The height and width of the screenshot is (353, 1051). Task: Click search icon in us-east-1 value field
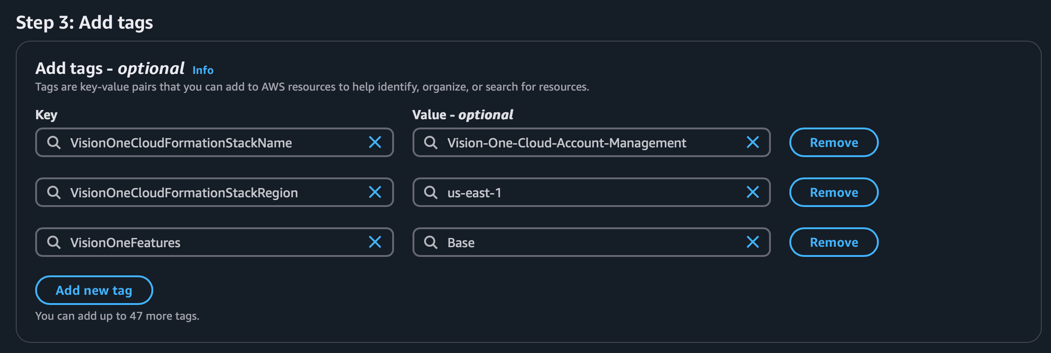point(431,192)
